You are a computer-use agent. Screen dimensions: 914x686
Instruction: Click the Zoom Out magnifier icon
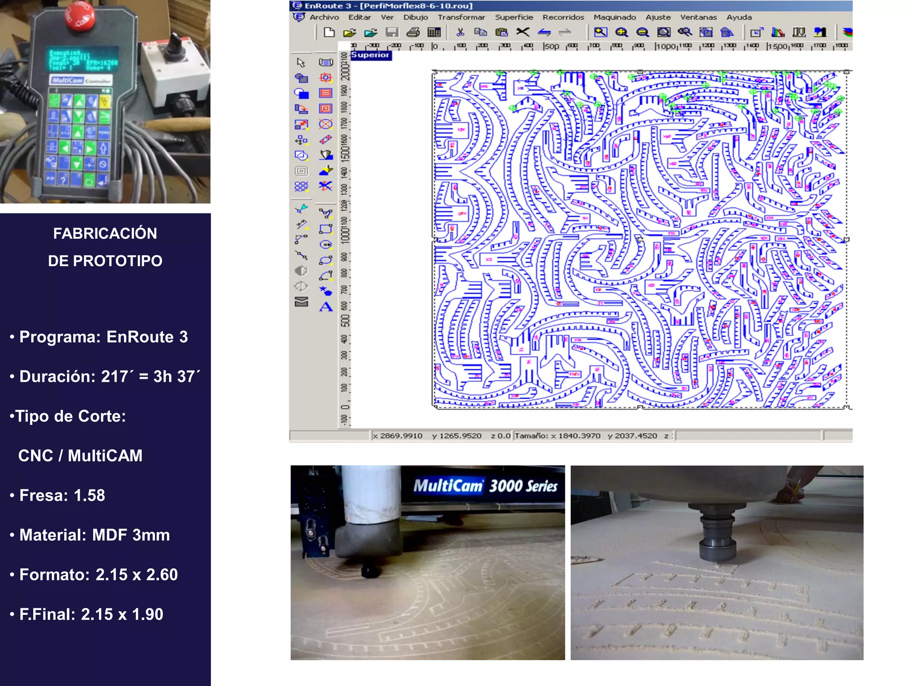coord(642,32)
